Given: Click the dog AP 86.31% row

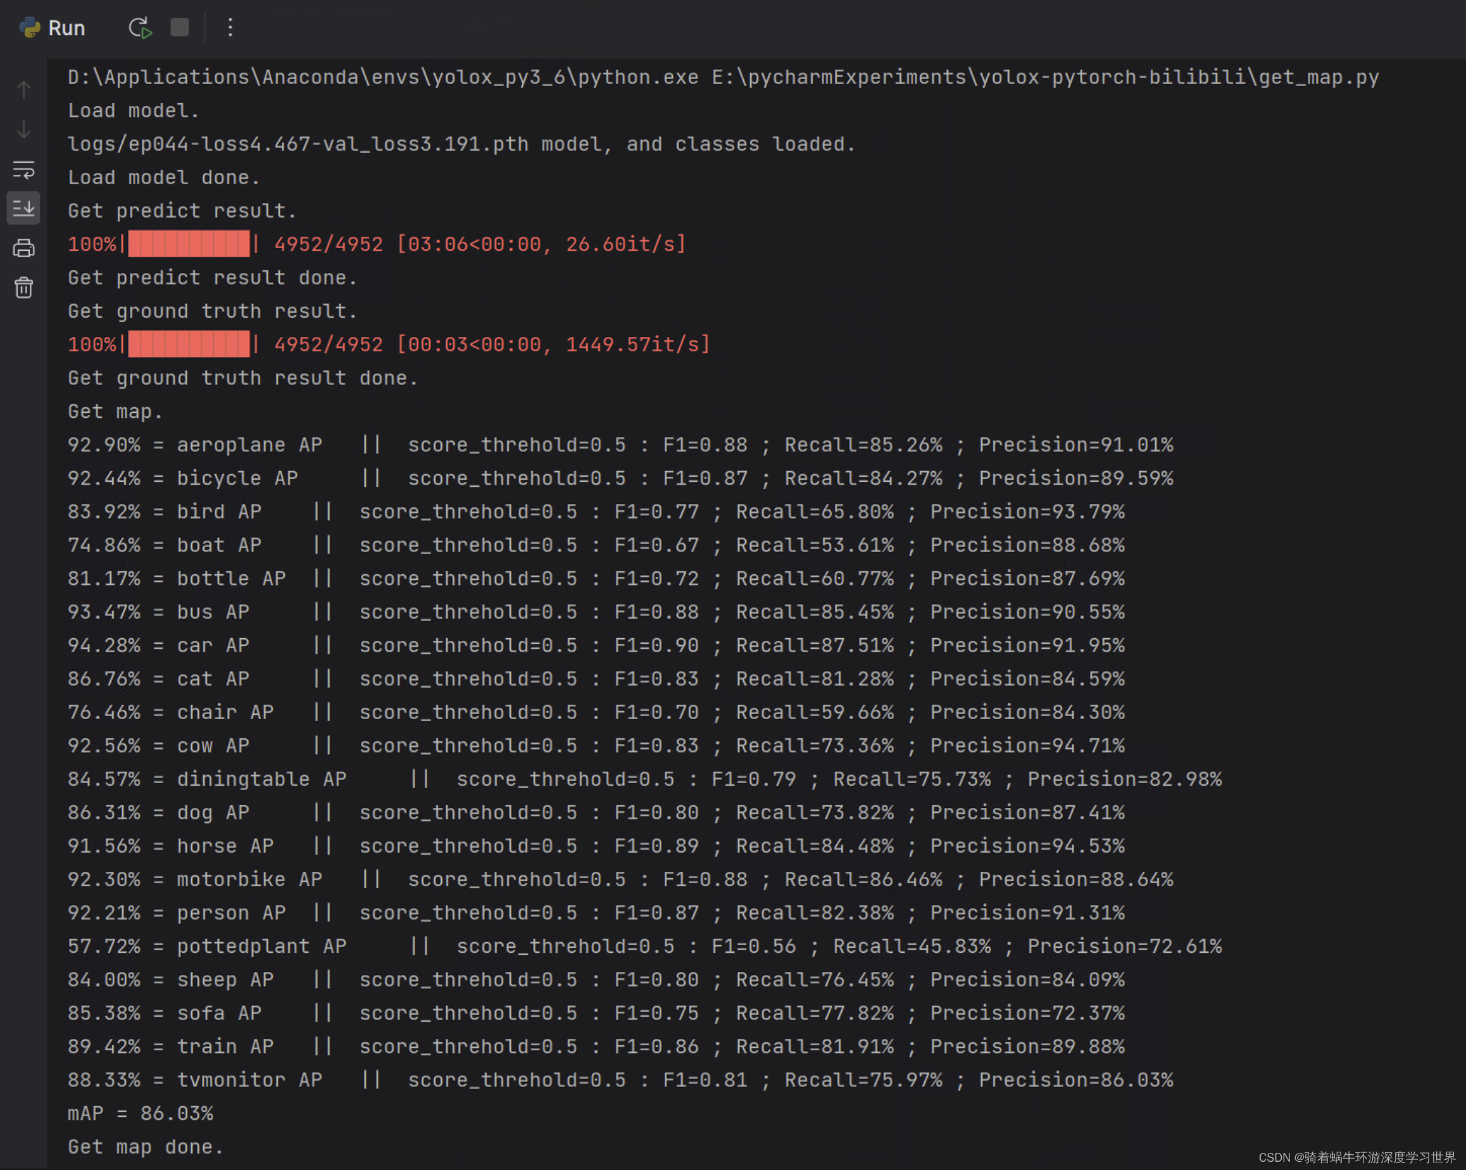Looking at the screenshot, I should 596,812.
